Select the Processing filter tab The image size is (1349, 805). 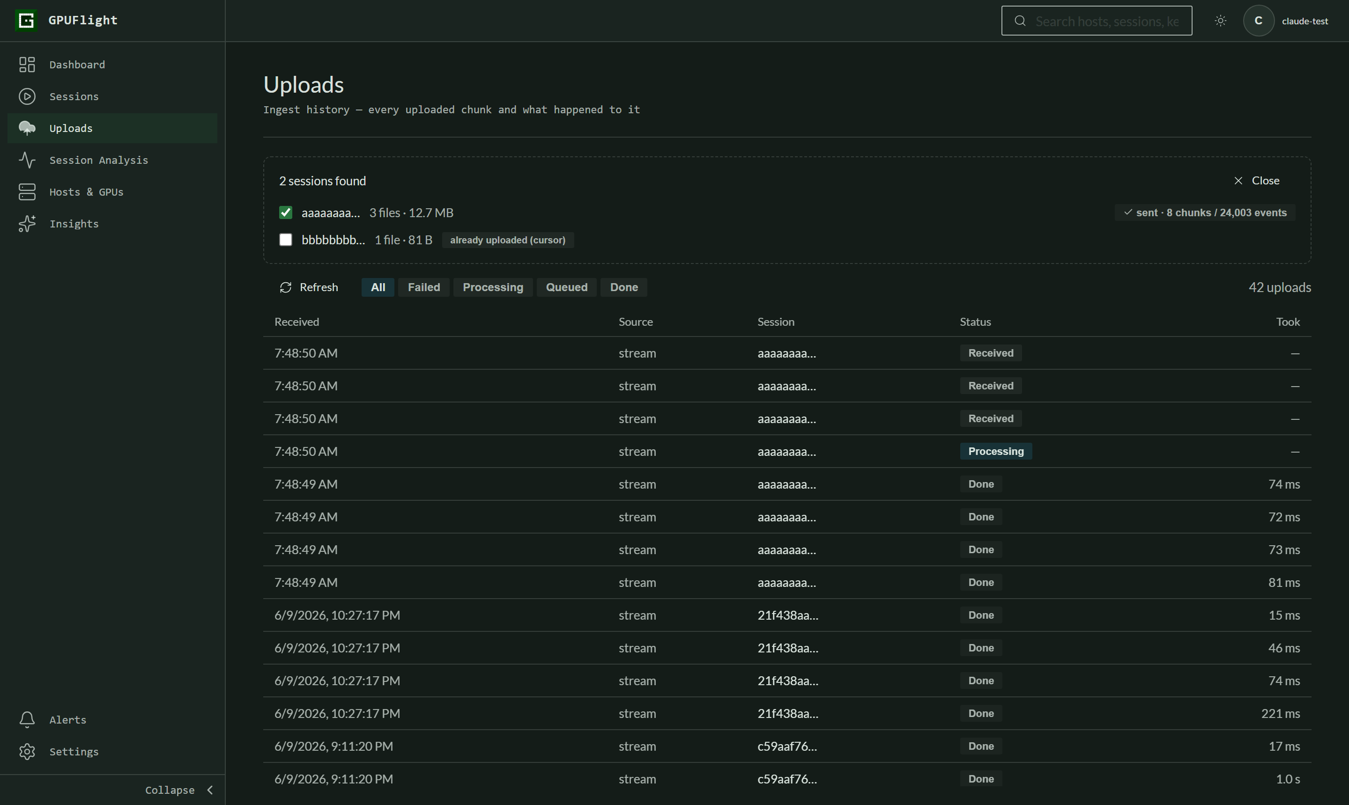pos(493,287)
